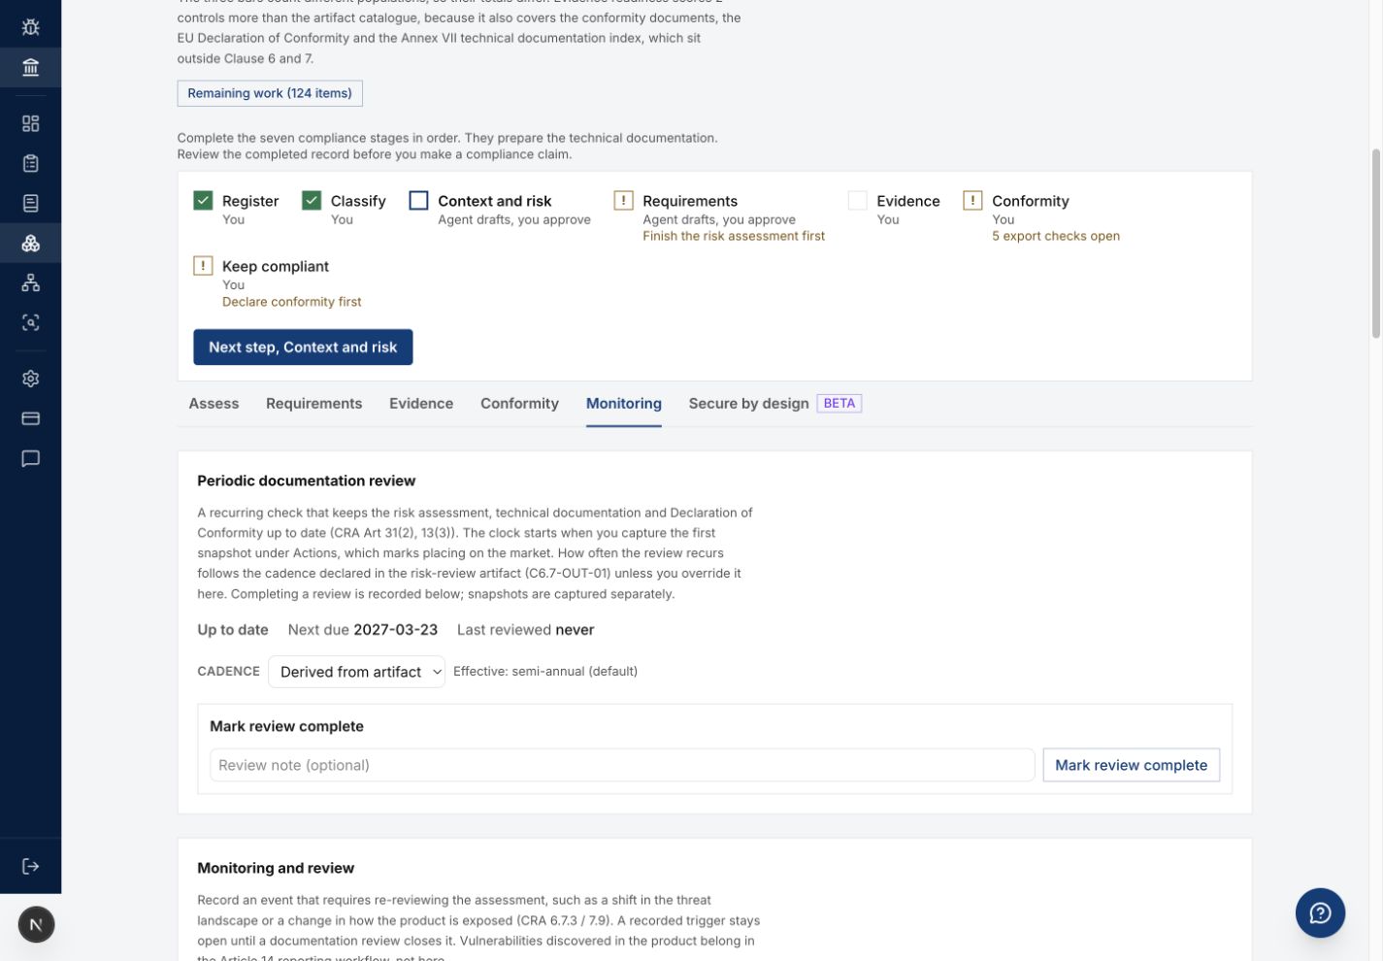The height and width of the screenshot is (961, 1383).
Task: Click the log out arrow icon
Action: coord(30,866)
